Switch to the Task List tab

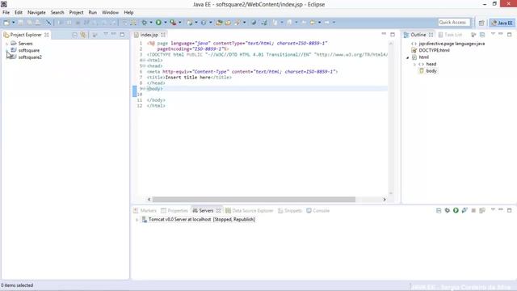click(450, 35)
